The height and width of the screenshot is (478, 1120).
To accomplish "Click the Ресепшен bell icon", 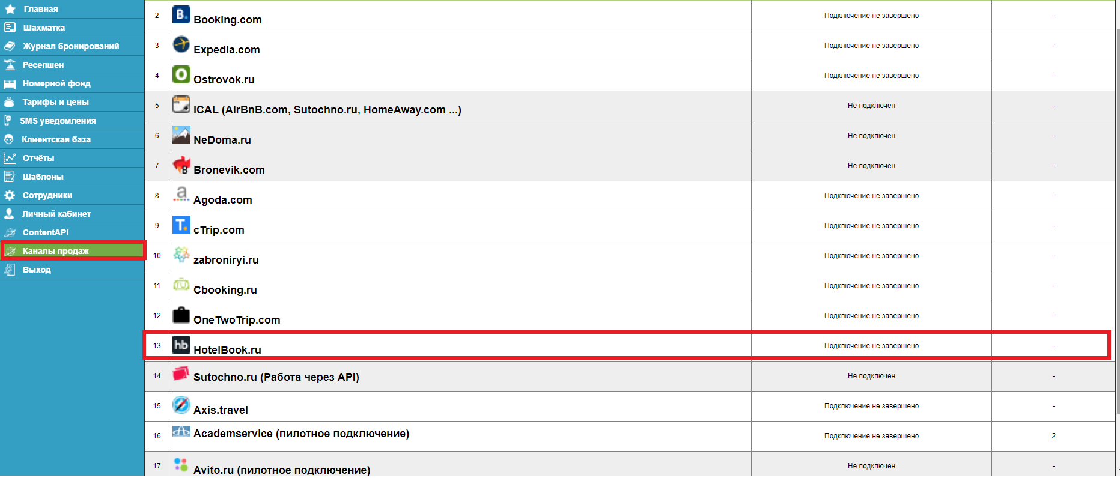I will 10,65.
